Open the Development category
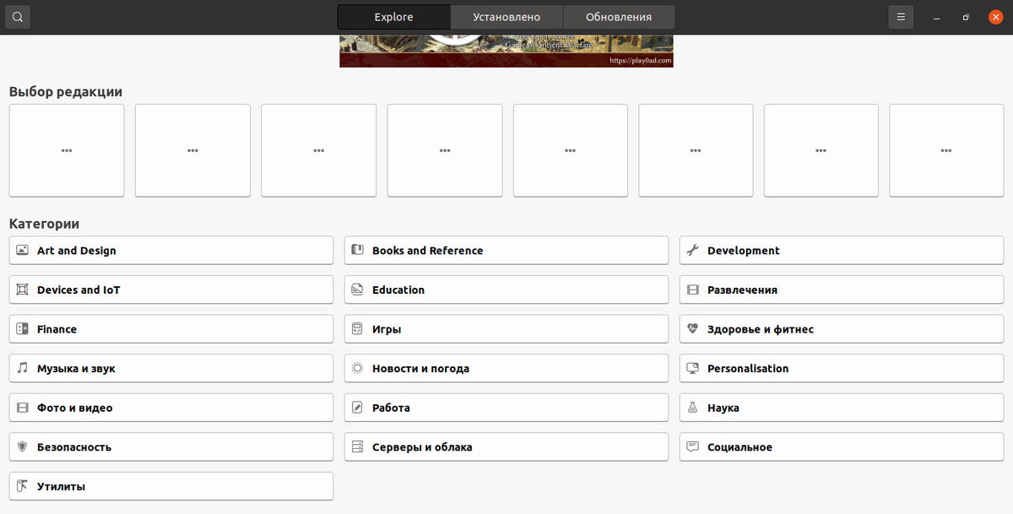The image size is (1013, 514). tap(842, 251)
